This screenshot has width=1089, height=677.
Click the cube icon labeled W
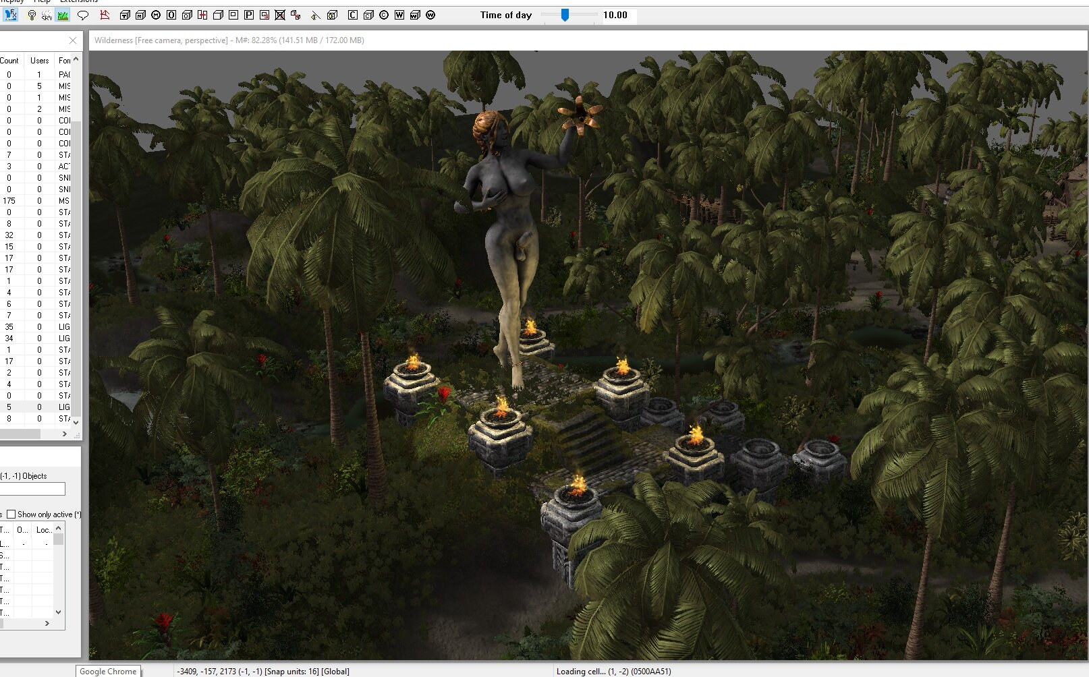(x=415, y=15)
